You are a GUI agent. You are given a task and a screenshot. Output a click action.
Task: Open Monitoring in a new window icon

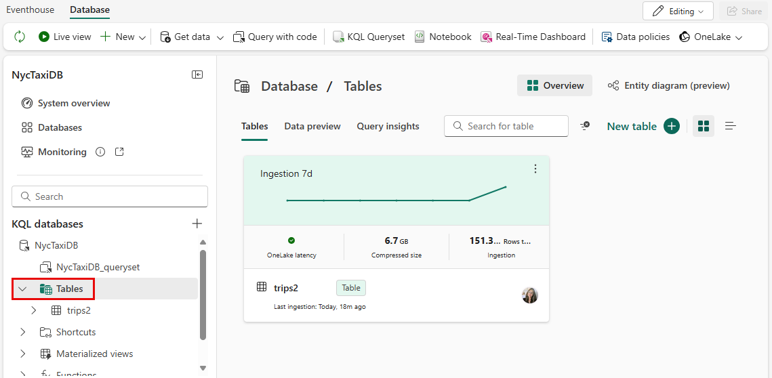pyautogui.click(x=119, y=152)
